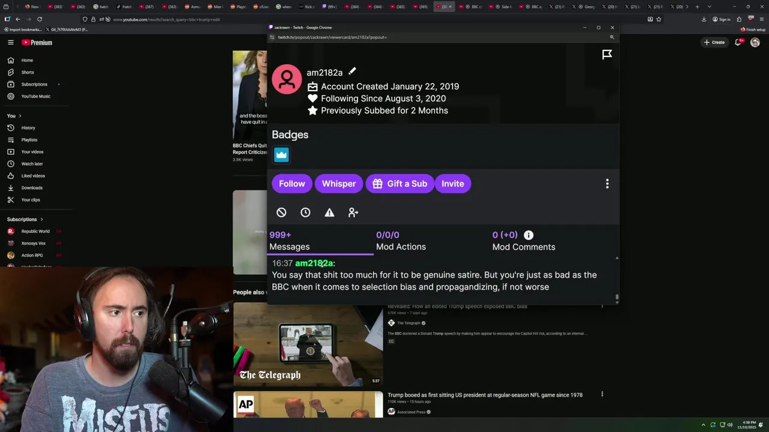Viewport: 769px width, 432px height.
Task: Open the Xenosys Vex channel subscription
Action: tap(34, 243)
